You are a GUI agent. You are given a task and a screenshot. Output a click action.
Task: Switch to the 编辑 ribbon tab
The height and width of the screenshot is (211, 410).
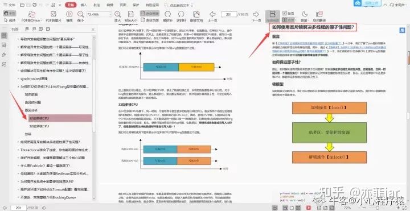pos(110,5)
